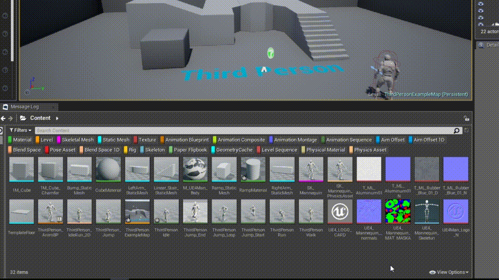499x280 pixels.
Task: Toggle the Material filter
Action: [20, 139]
